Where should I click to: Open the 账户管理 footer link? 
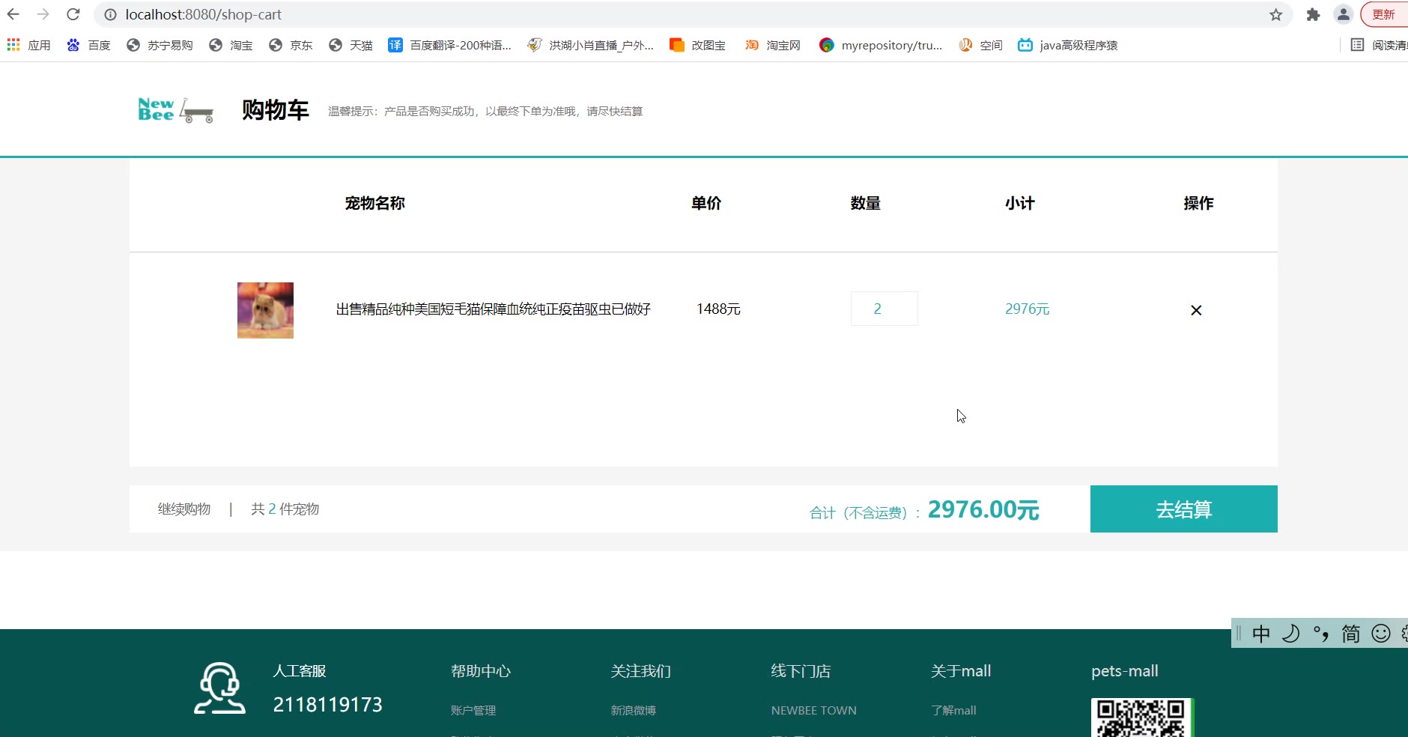[473, 710]
